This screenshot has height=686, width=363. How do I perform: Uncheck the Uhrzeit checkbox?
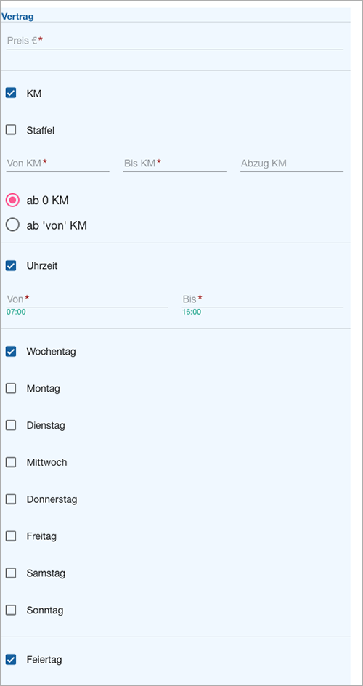click(11, 265)
